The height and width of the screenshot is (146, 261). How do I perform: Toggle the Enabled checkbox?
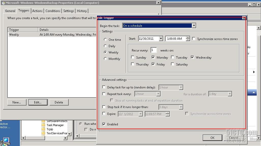pos(104,124)
